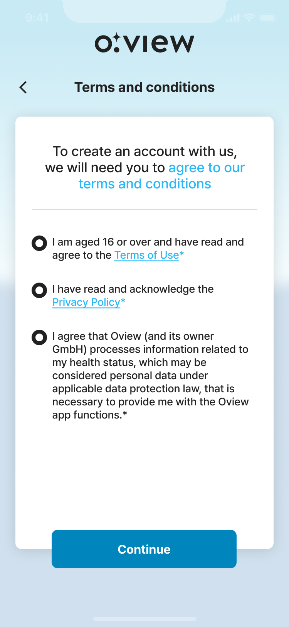
Task: Open the Terms of Use link
Action: click(147, 255)
